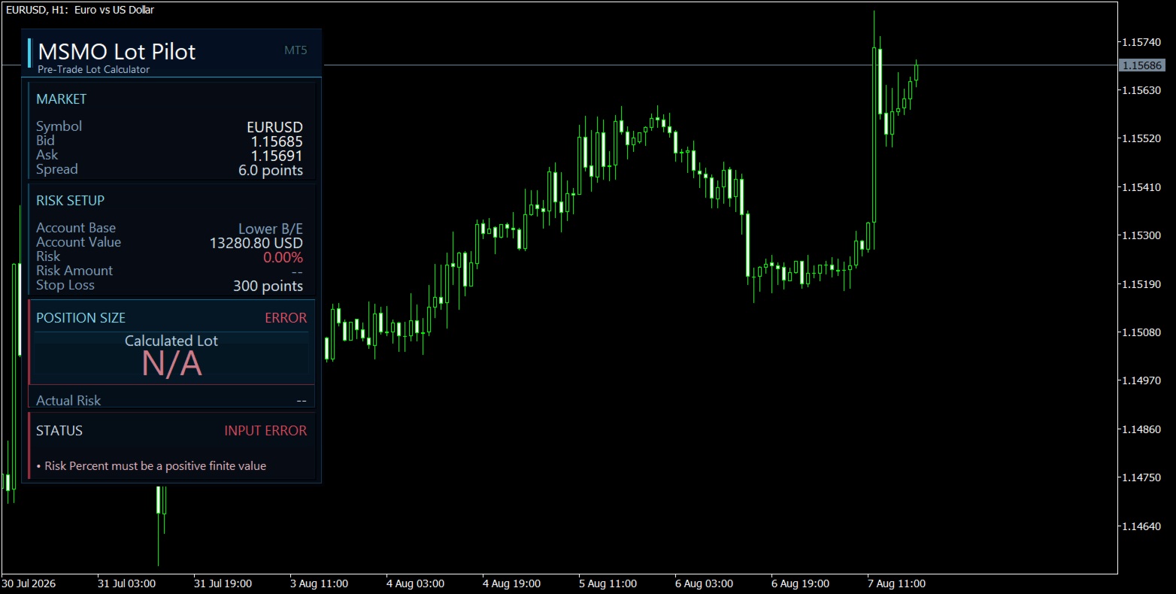Click the current price tag 1.15686
Viewport: 1176px width, 594px height.
1141,65
